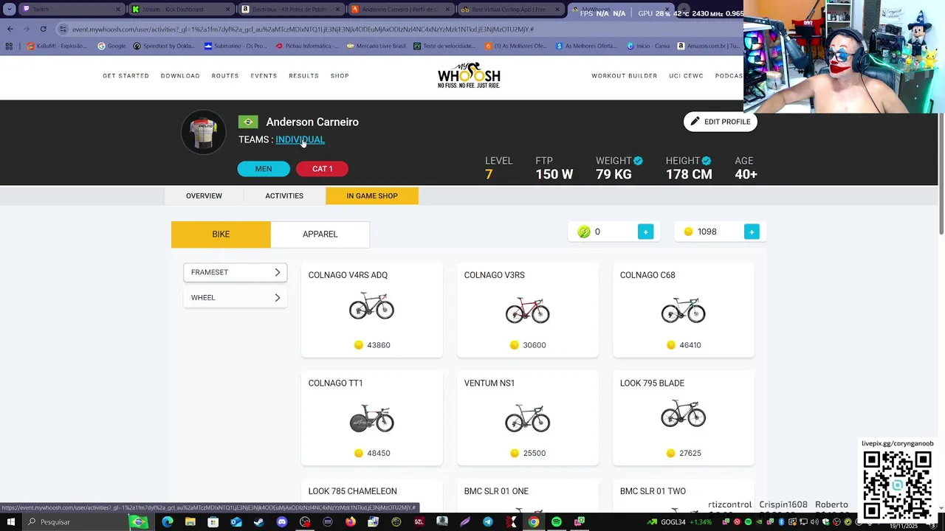Image resolution: width=945 pixels, height=531 pixels.
Task: Open Steam from the taskbar
Action: (x=258, y=522)
